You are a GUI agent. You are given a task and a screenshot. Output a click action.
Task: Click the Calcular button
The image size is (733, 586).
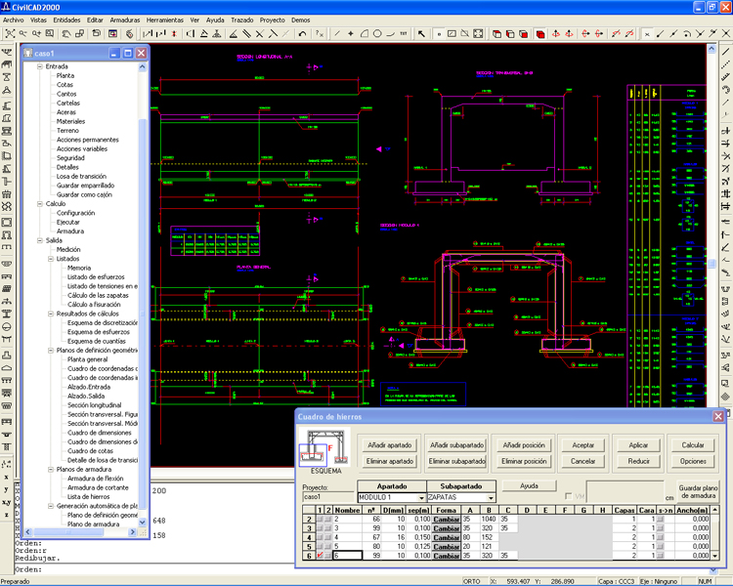pos(693,444)
